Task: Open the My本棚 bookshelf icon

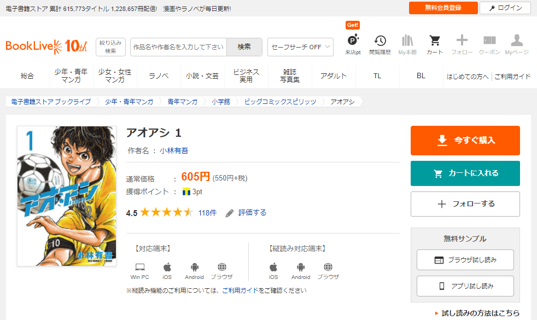Action: pos(407,44)
